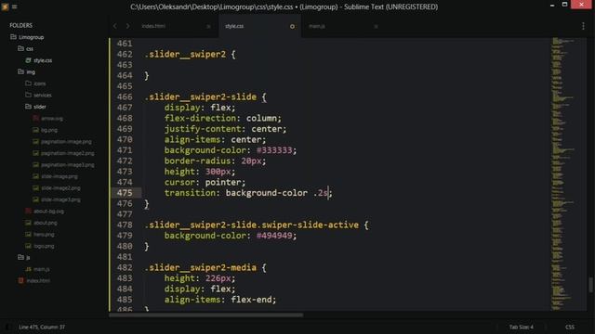Click the #494949 color value on line 479

(x=274, y=236)
